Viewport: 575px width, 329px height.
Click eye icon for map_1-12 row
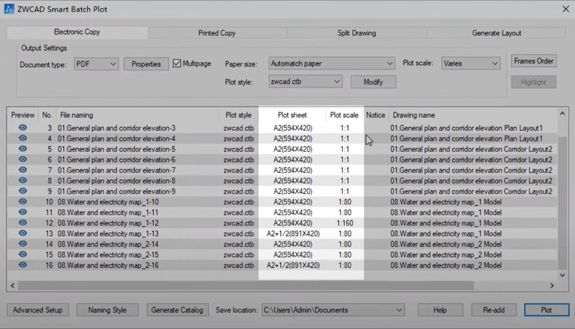[23, 223]
